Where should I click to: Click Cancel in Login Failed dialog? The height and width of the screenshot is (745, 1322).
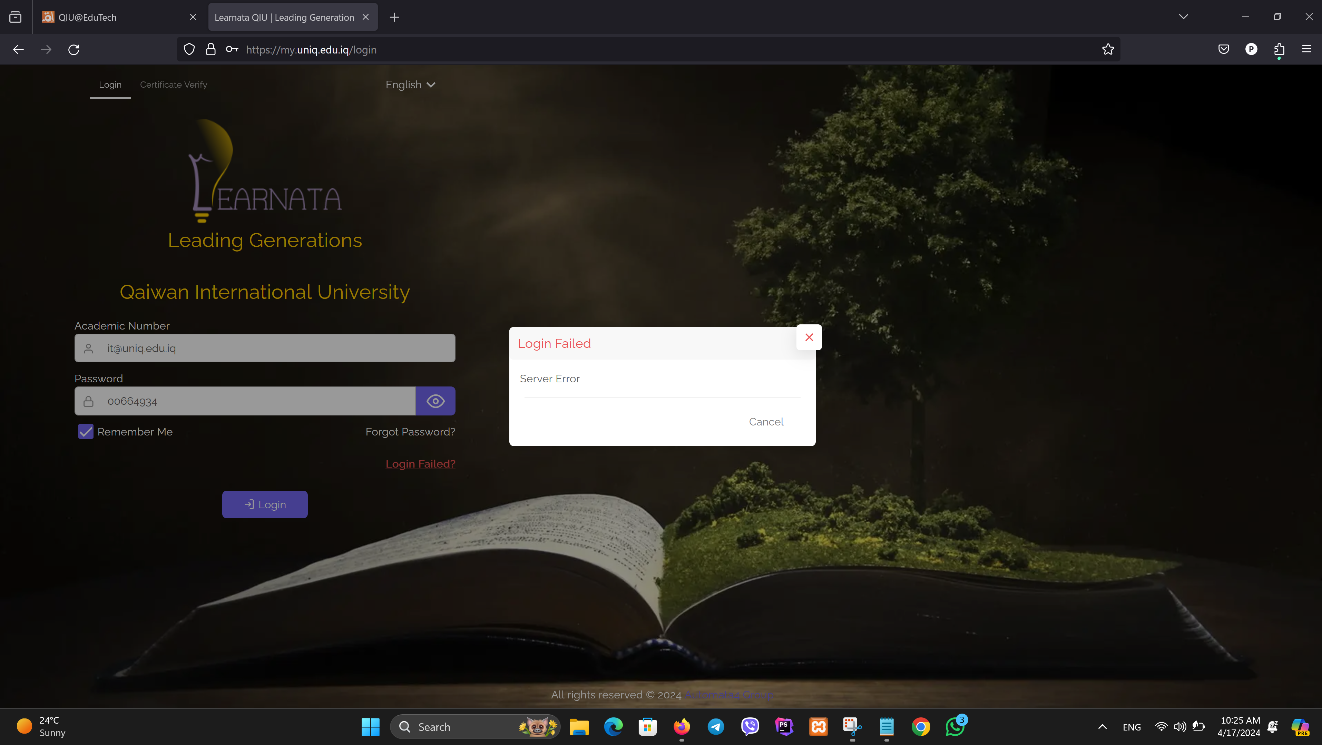tap(766, 422)
